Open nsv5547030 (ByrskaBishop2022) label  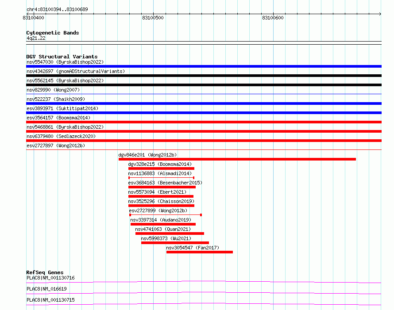tap(65, 62)
